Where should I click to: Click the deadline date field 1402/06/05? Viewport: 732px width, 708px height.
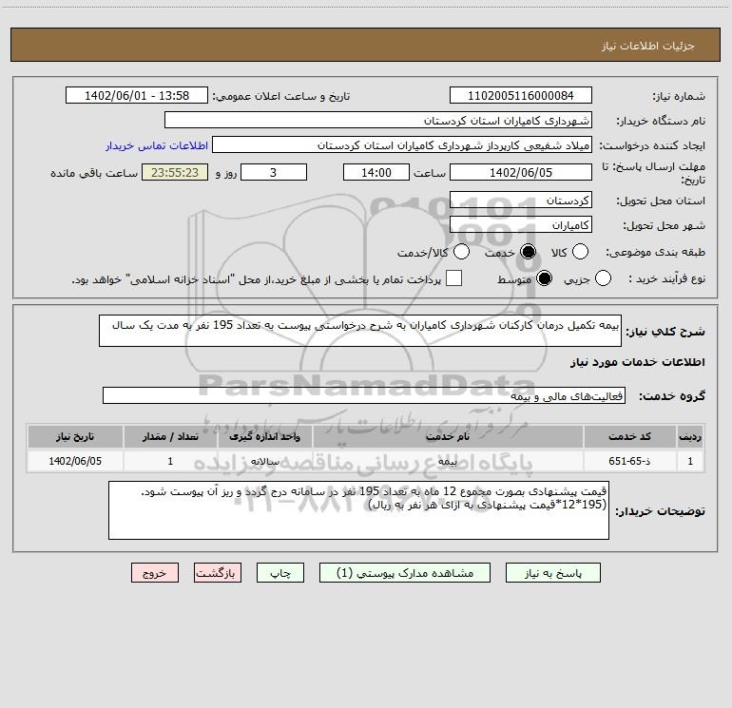point(521,172)
